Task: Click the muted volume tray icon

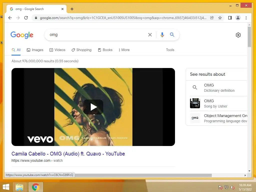Action: 232,187
